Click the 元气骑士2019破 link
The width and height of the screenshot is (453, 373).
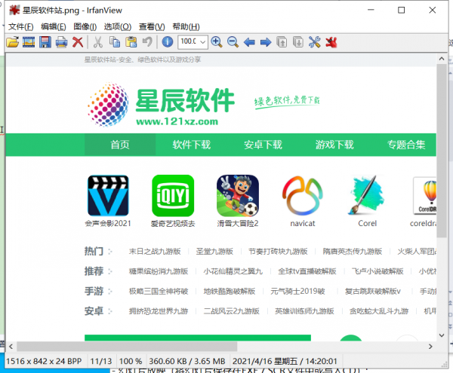(297, 291)
